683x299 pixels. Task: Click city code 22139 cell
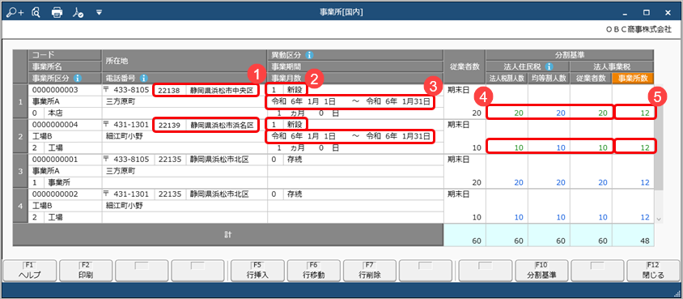click(170, 125)
